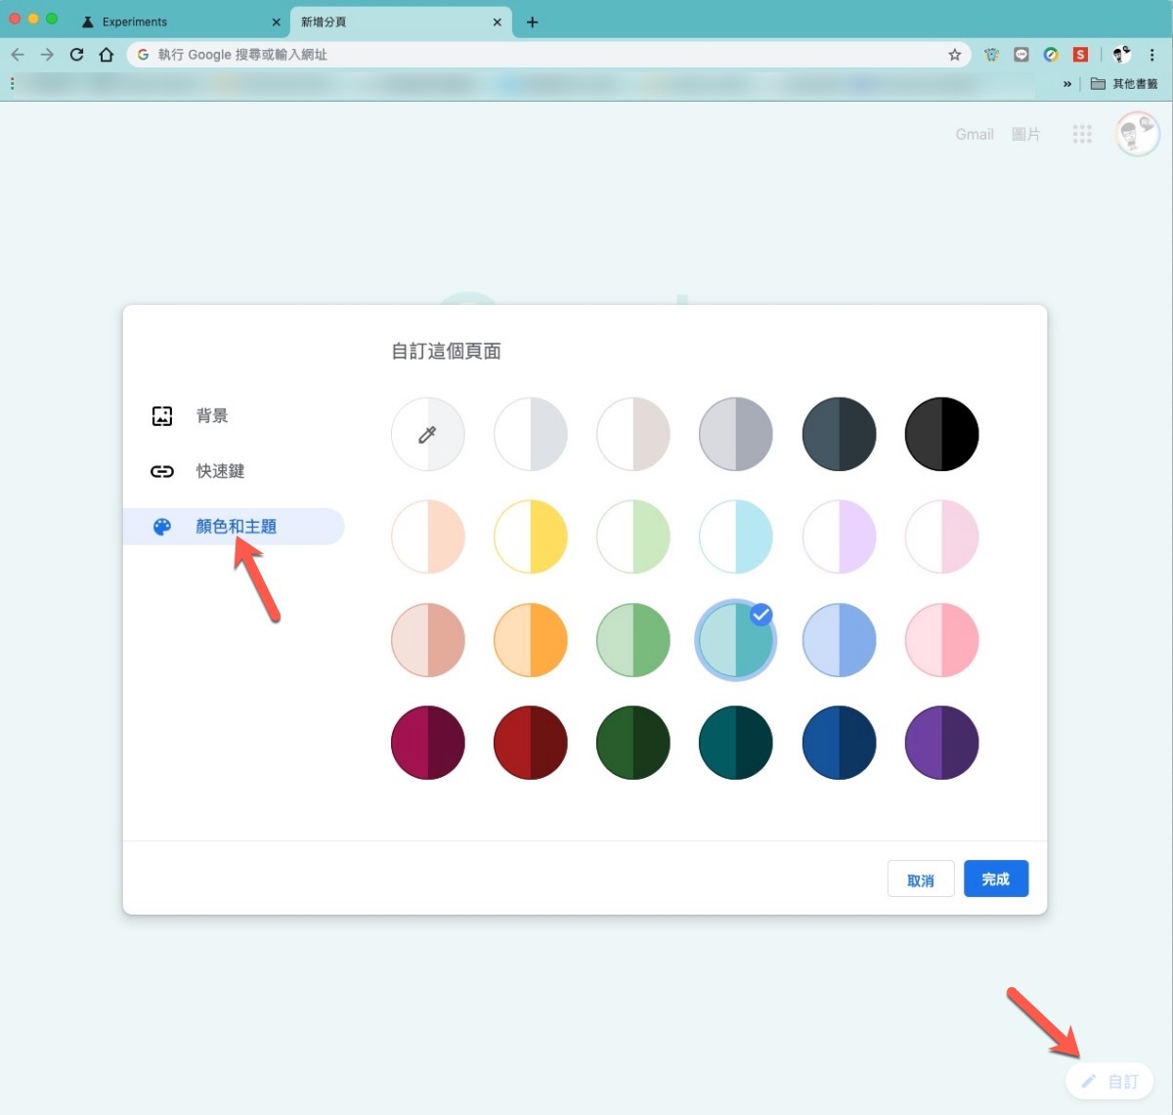Image resolution: width=1173 pixels, height=1115 pixels.
Task: Choose the white and light green theme
Action: [633, 536]
